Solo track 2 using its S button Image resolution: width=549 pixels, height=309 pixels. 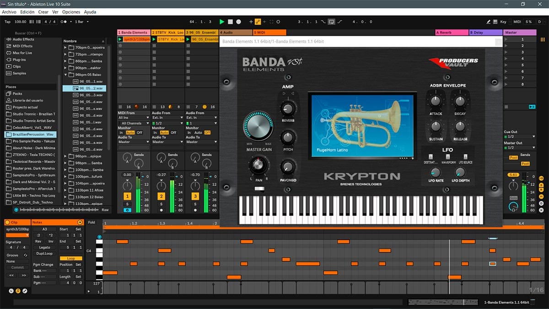click(161, 204)
